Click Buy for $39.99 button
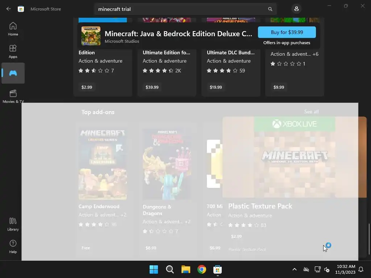This screenshot has width=371, height=278. [x=287, y=32]
